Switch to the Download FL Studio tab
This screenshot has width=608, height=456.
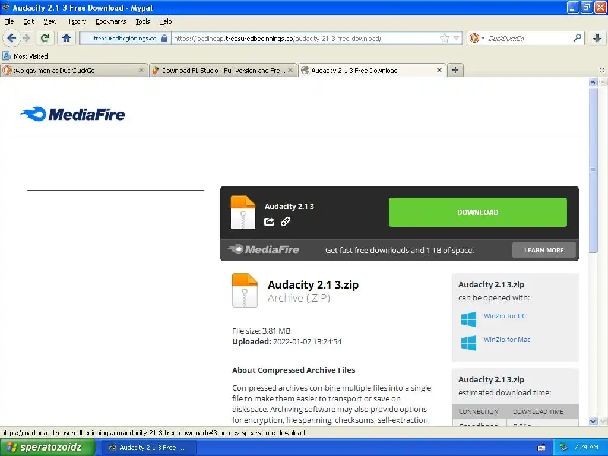click(223, 70)
